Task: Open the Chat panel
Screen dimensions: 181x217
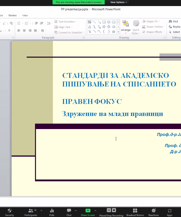Action: 69,212
